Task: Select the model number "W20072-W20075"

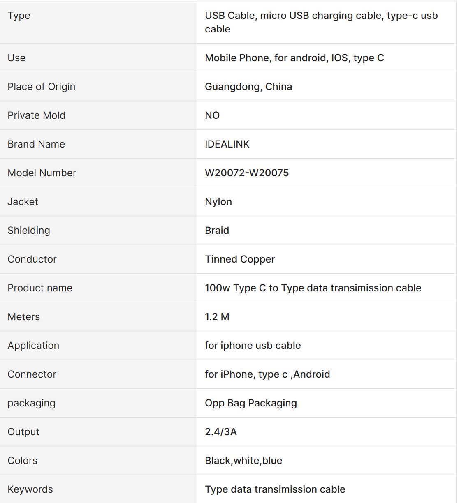Action: click(247, 173)
